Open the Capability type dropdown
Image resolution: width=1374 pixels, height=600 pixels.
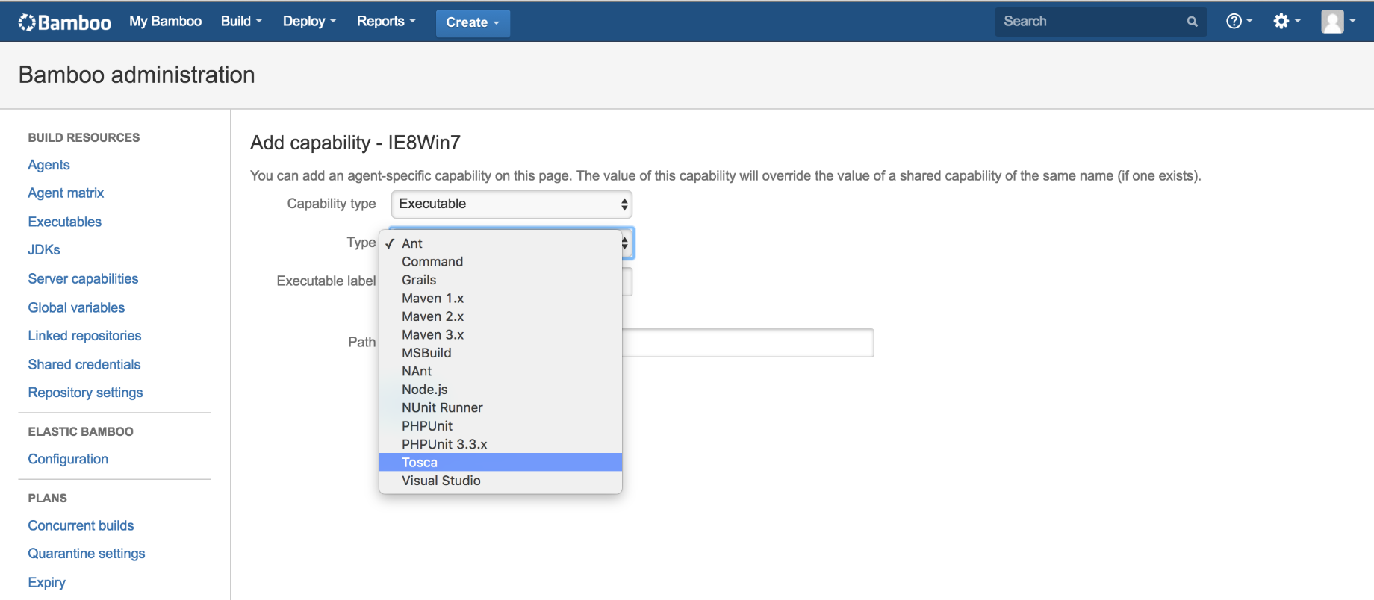click(x=512, y=204)
